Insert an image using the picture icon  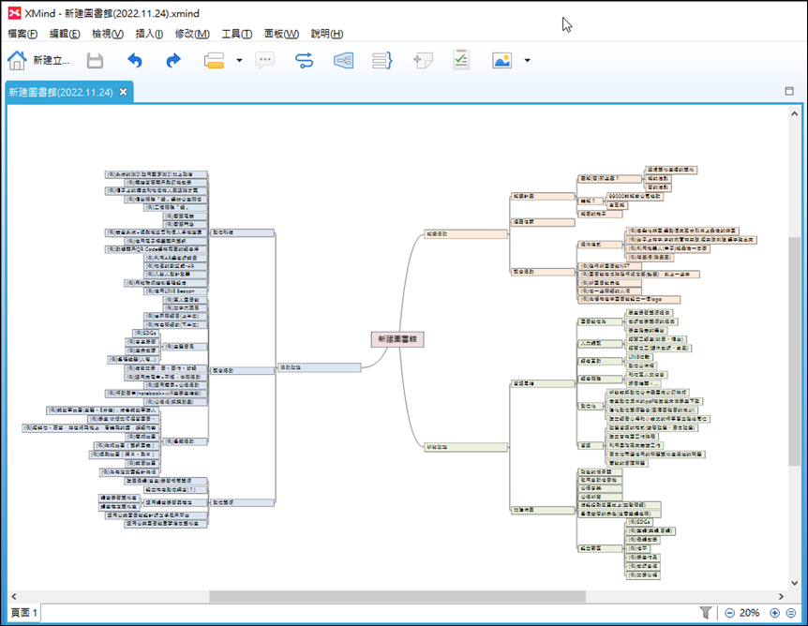point(501,61)
